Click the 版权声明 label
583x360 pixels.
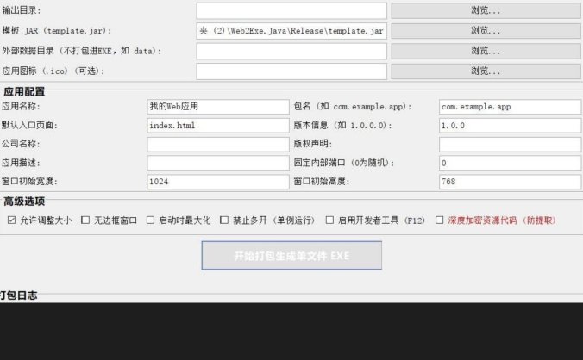pos(312,144)
